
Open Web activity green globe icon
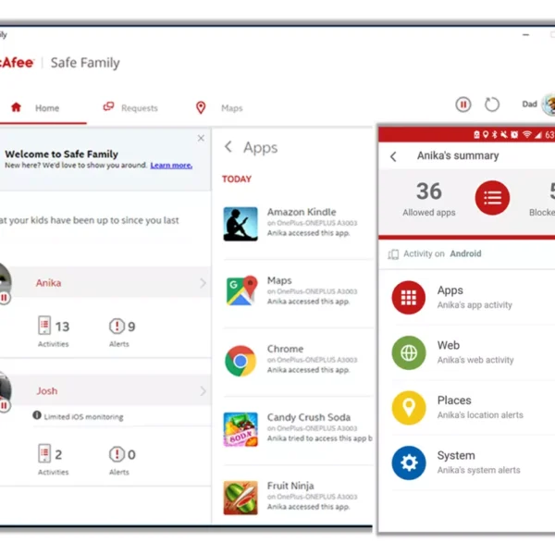(x=408, y=352)
